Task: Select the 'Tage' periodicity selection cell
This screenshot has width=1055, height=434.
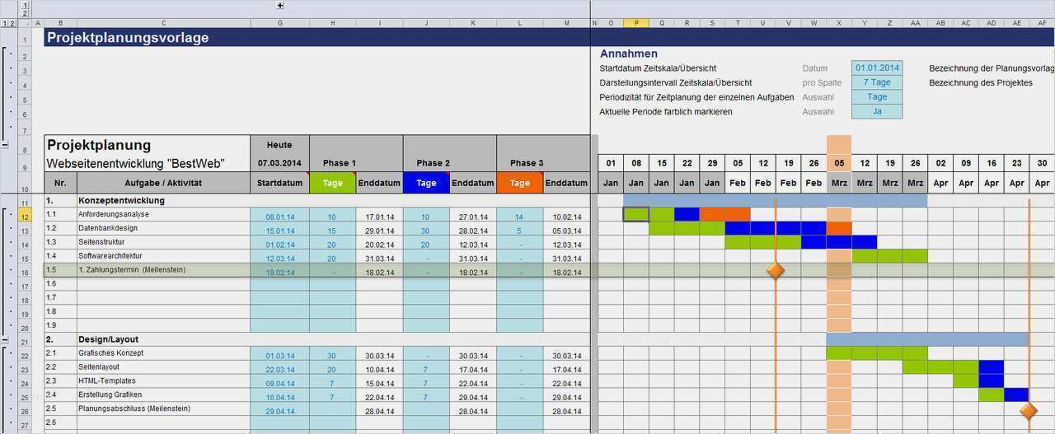Action: (877, 97)
